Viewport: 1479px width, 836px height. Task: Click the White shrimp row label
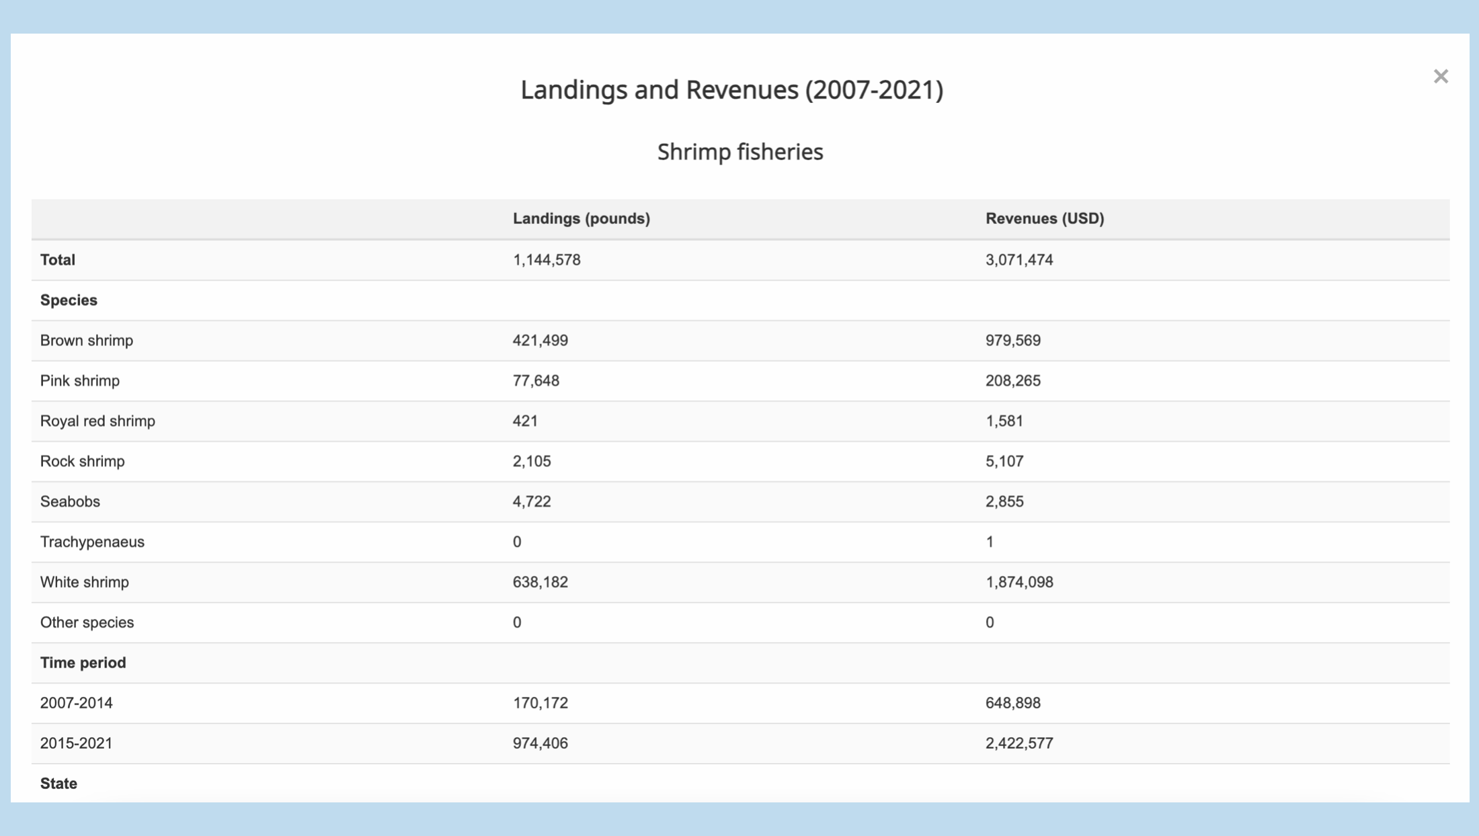(85, 583)
